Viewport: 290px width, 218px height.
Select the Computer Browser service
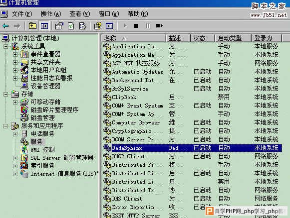coord(192,122)
